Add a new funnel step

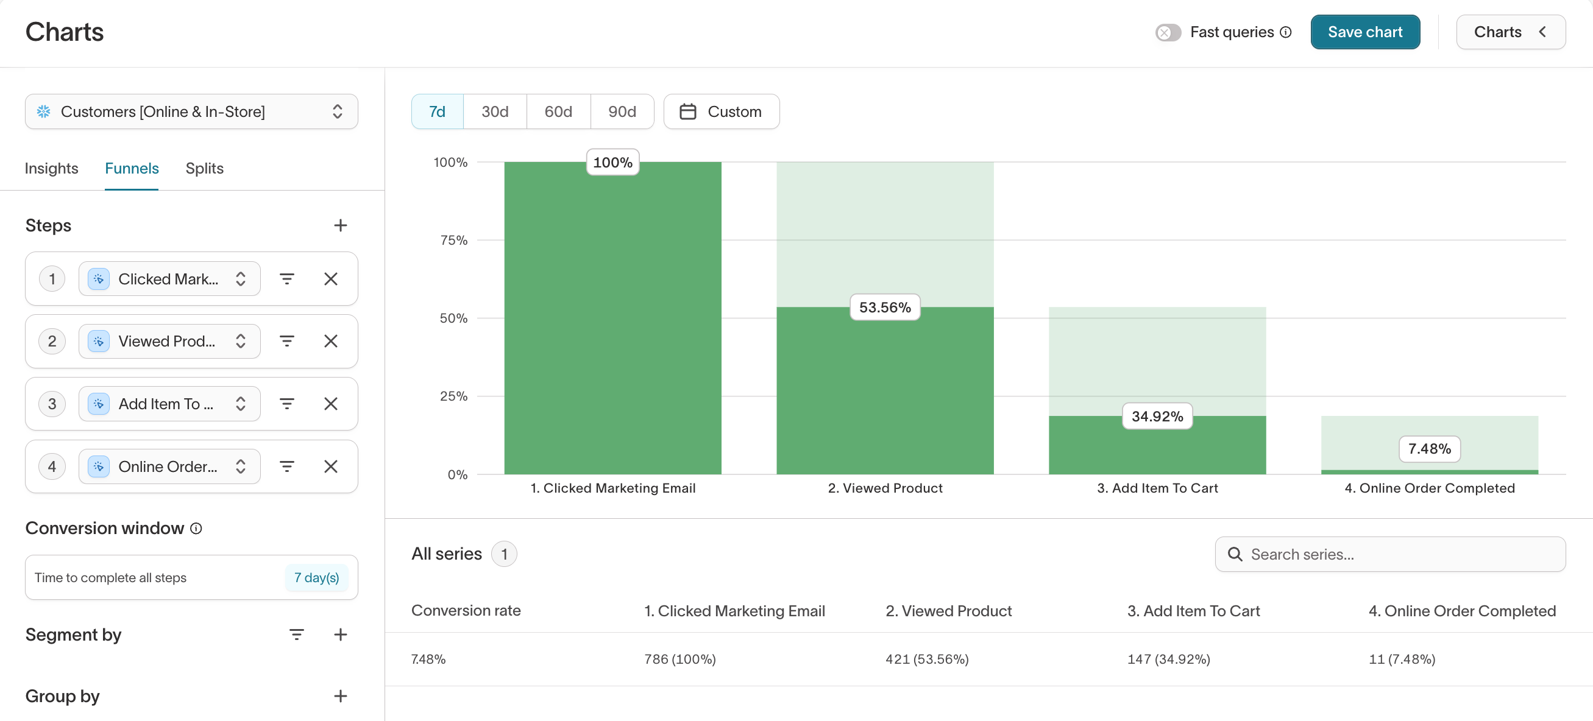pos(340,225)
